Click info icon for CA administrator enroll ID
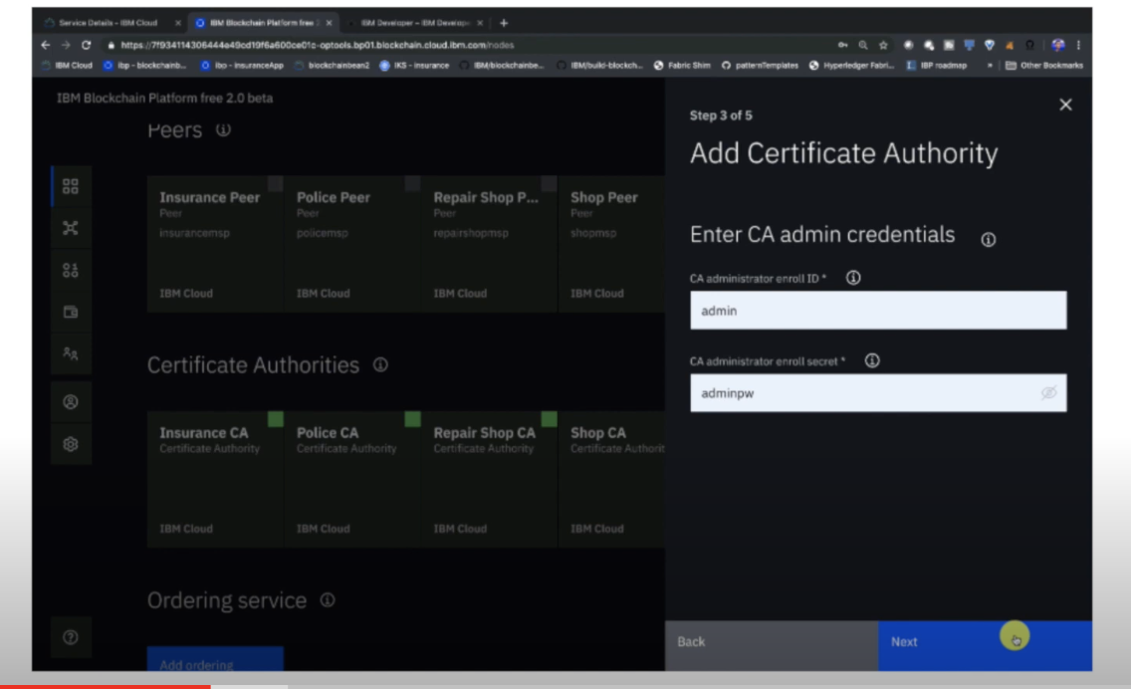1131x689 pixels. (x=853, y=278)
